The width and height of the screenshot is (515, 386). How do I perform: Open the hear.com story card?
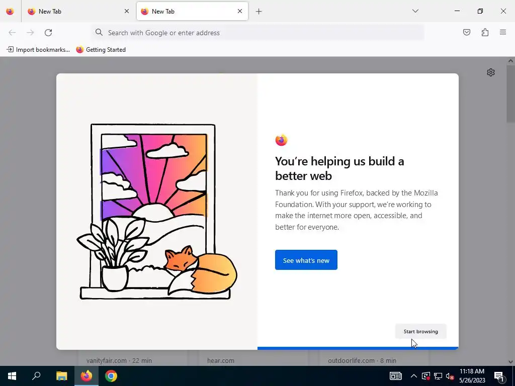(x=253, y=358)
